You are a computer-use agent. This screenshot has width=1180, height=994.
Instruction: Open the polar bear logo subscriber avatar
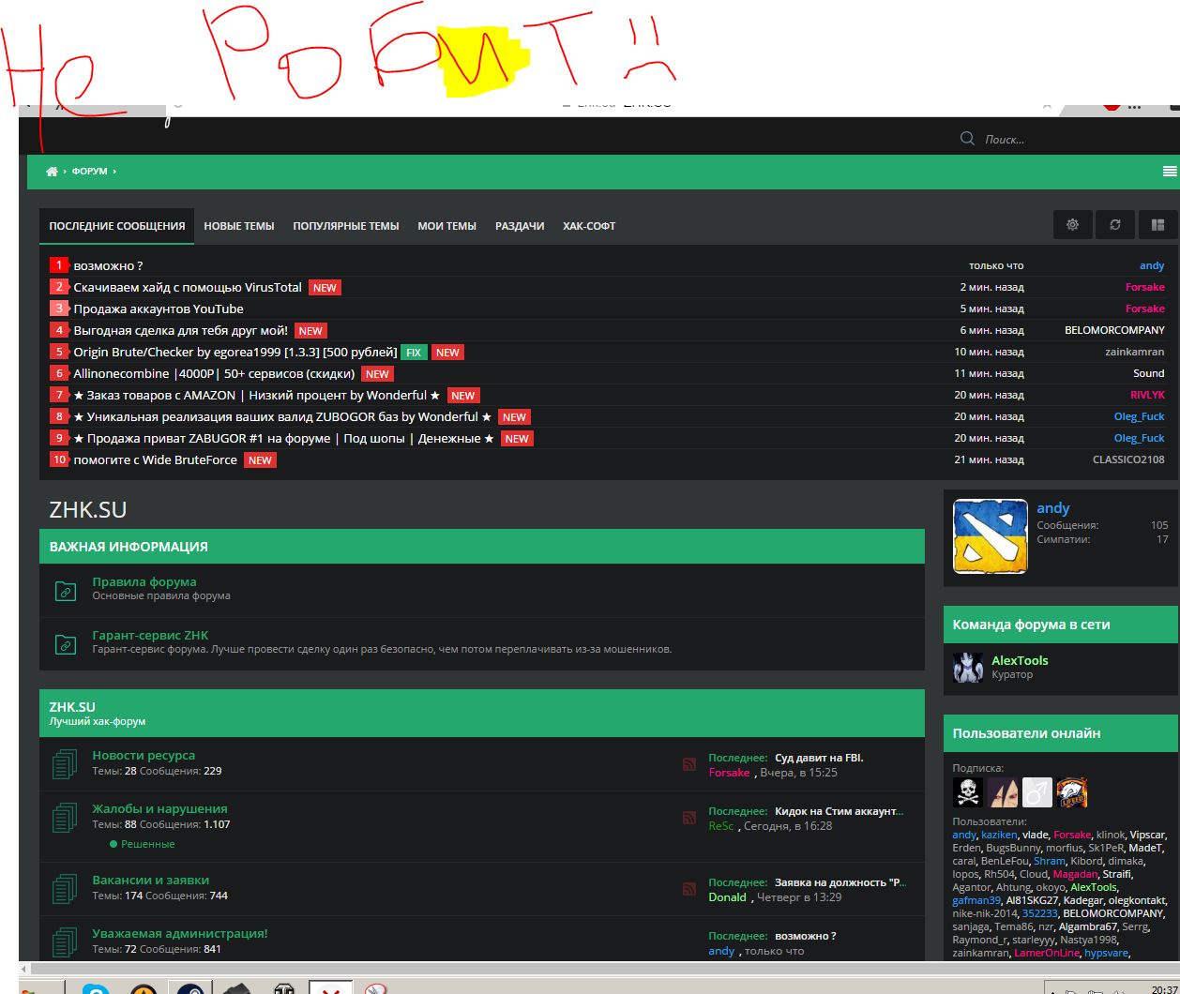coord(1072,792)
